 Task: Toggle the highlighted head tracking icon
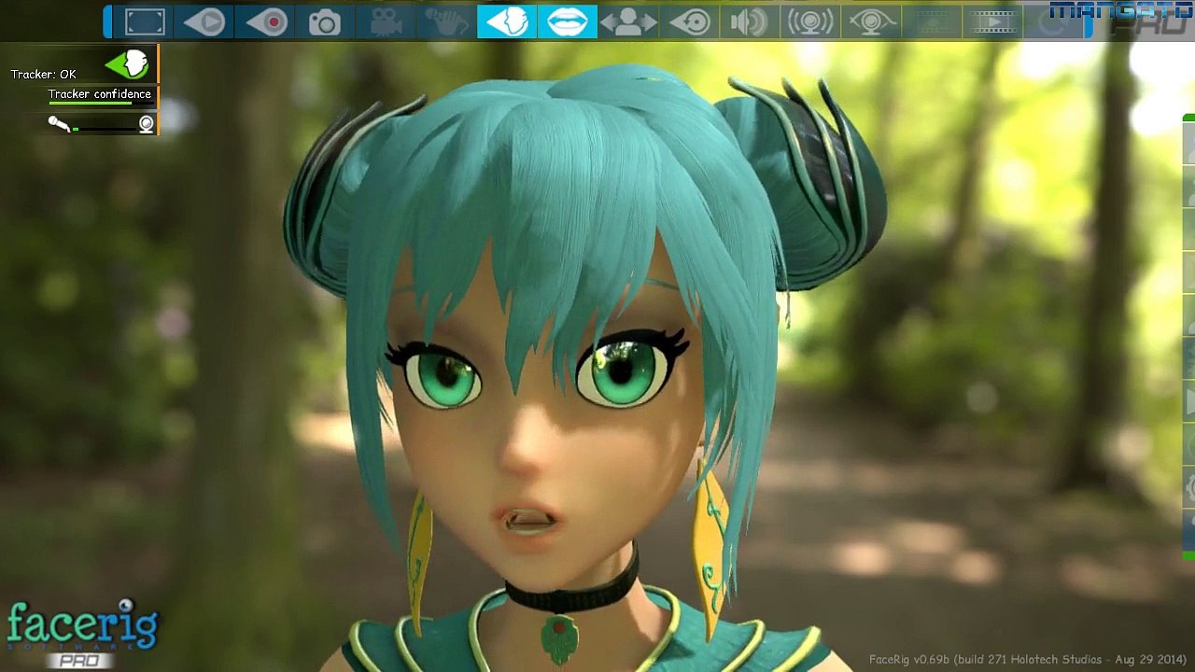(507, 21)
